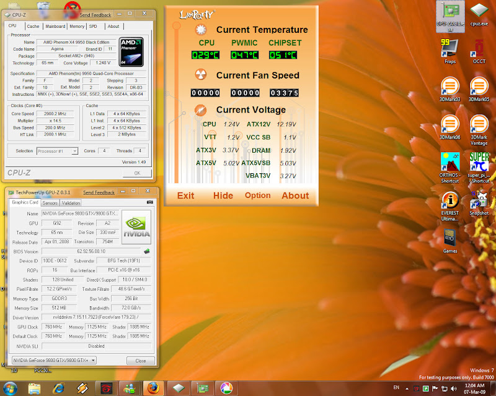Click the Memory Type GDDR3 field
496x396 pixels.
59,298
